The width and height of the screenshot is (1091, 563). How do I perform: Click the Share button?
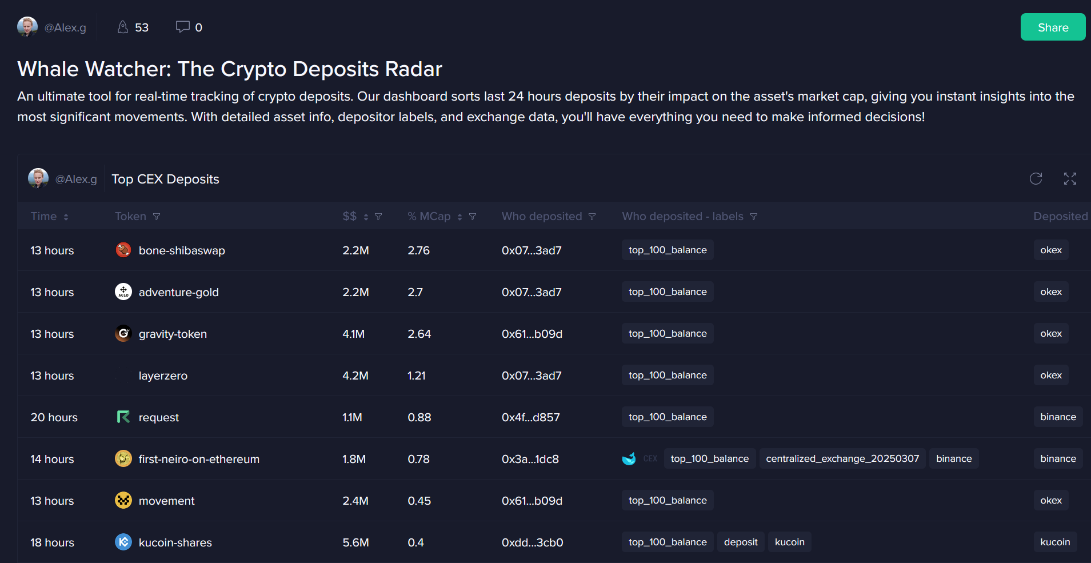1053,27
